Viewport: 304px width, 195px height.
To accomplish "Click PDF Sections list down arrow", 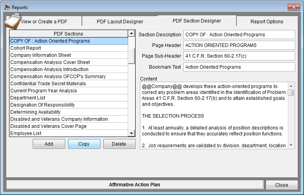I will click(132, 133).
